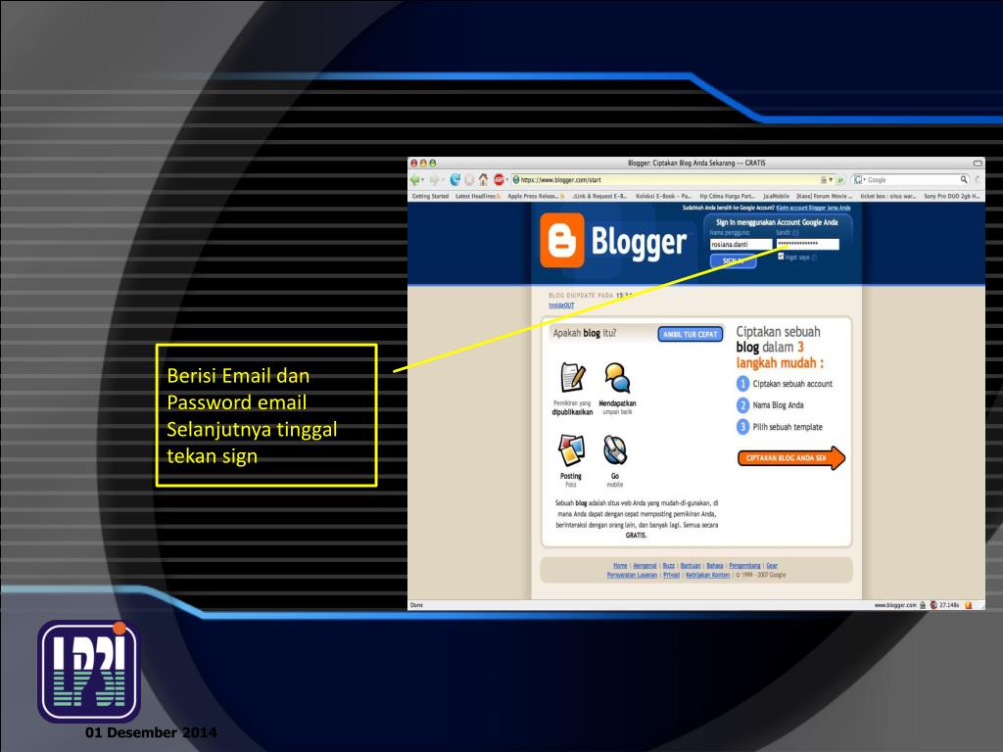Reload the page with the refresh icon
The height and width of the screenshot is (752, 1003).
pyautogui.click(x=454, y=180)
